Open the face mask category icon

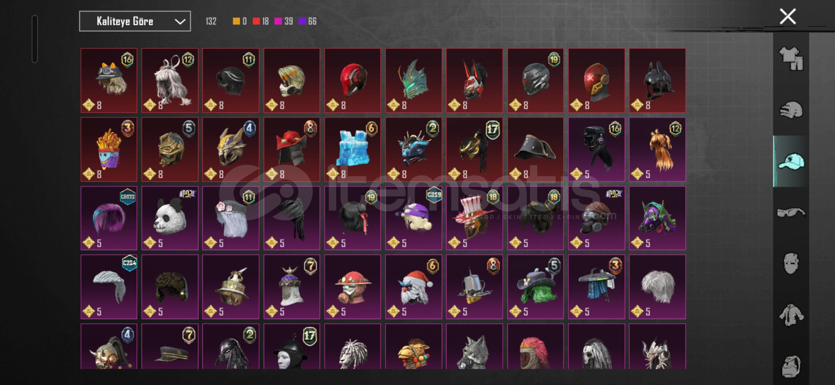pos(791,264)
